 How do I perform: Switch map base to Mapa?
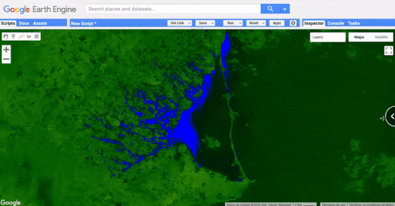click(359, 37)
